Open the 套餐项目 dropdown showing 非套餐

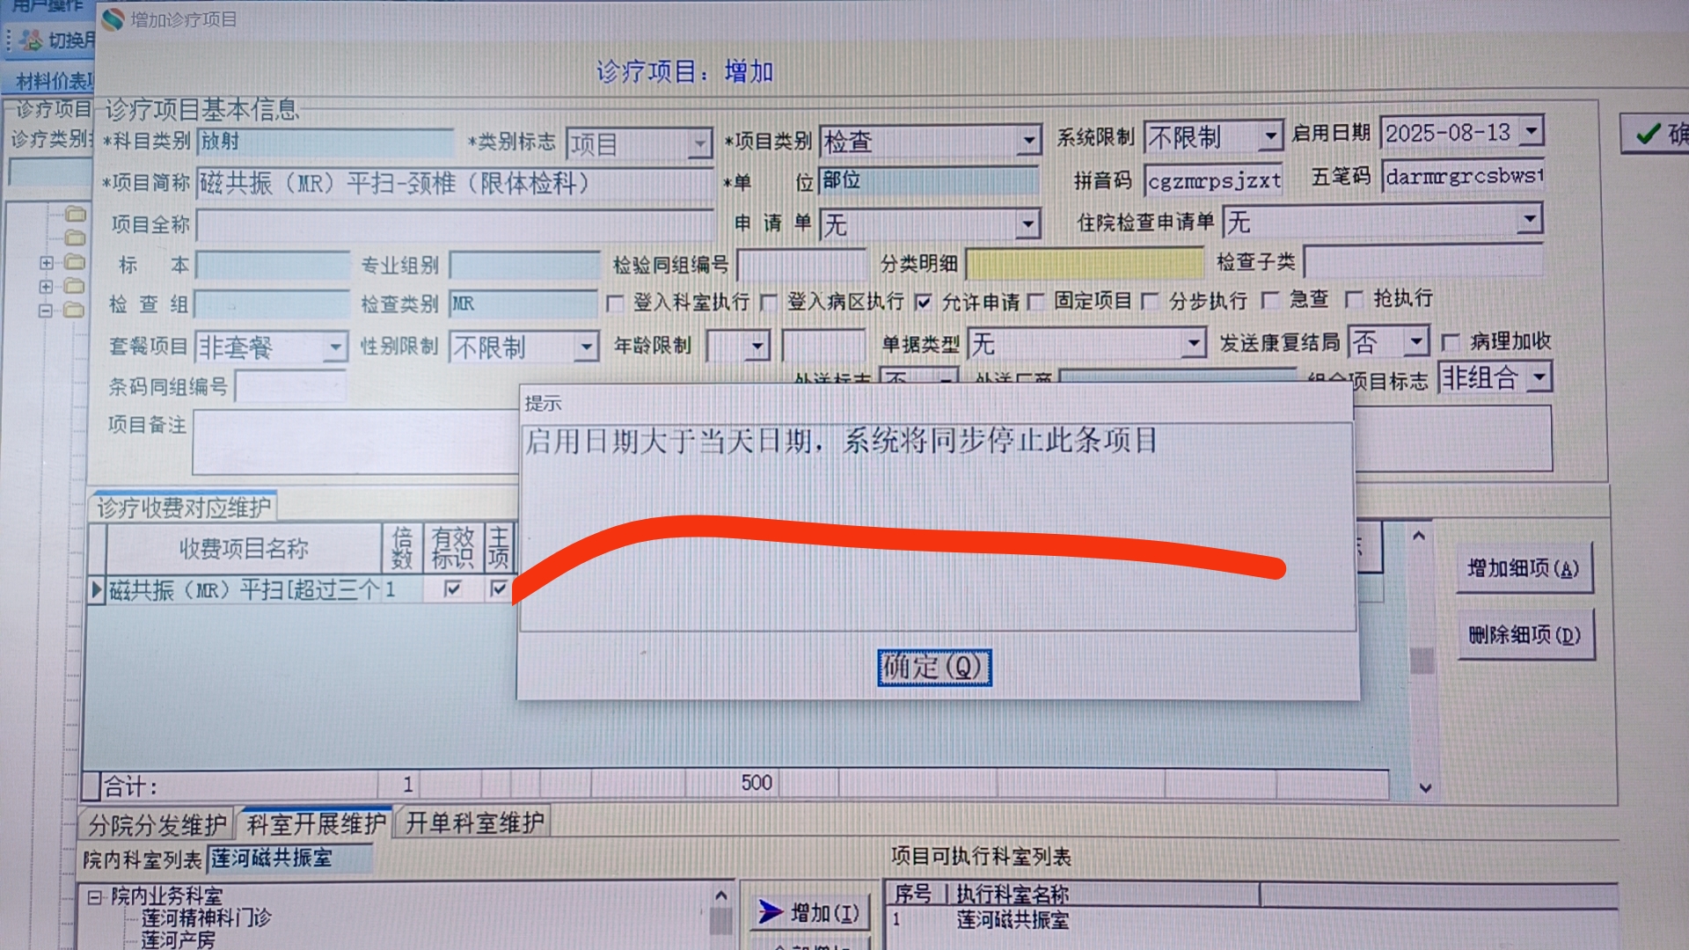point(334,347)
